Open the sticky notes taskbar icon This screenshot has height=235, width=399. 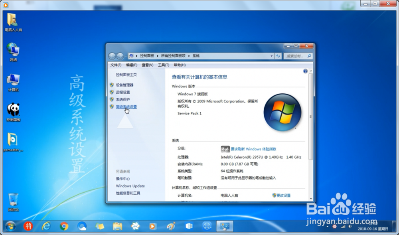tap(100, 226)
